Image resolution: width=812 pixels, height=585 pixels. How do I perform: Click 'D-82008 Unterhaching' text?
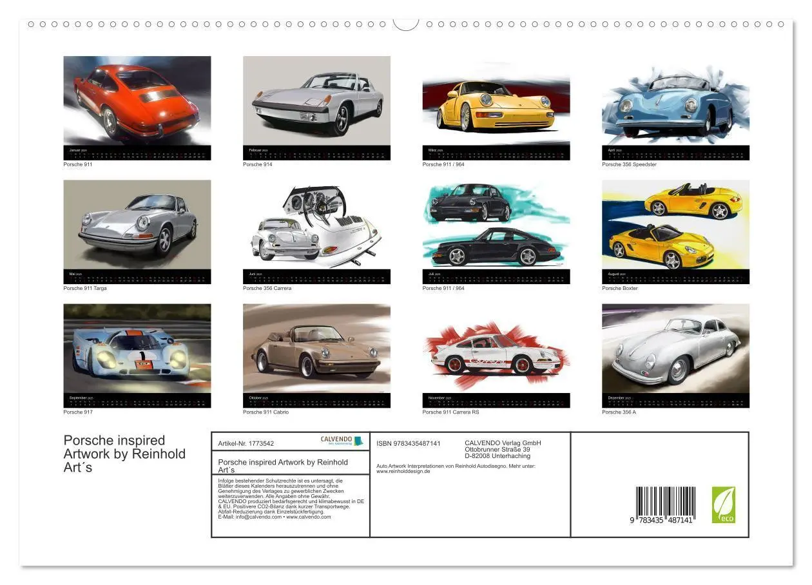(x=498, y=456)
